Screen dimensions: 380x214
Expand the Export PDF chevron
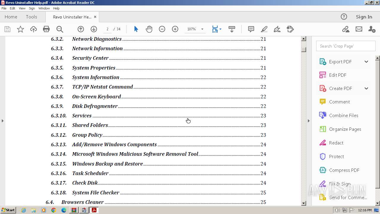pos(366,62)
